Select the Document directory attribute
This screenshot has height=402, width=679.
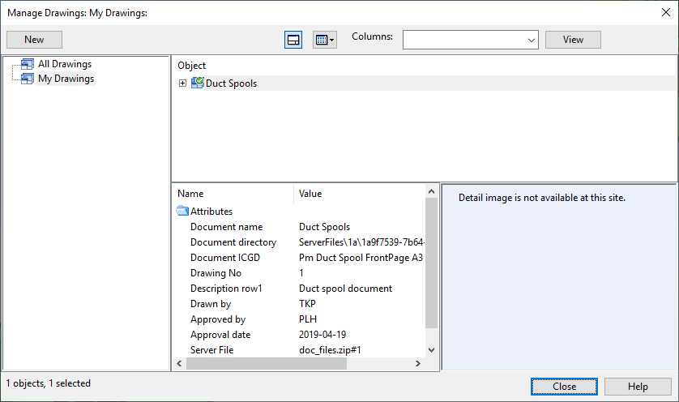233,242
